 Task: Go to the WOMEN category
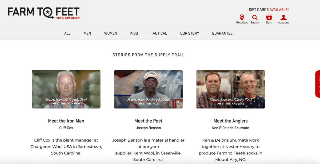pos(111,33)
